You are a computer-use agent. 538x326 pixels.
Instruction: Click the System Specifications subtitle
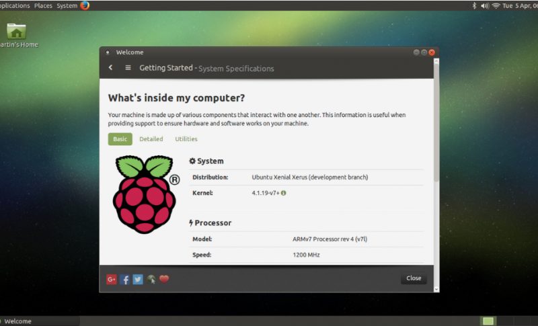point(236,69)
